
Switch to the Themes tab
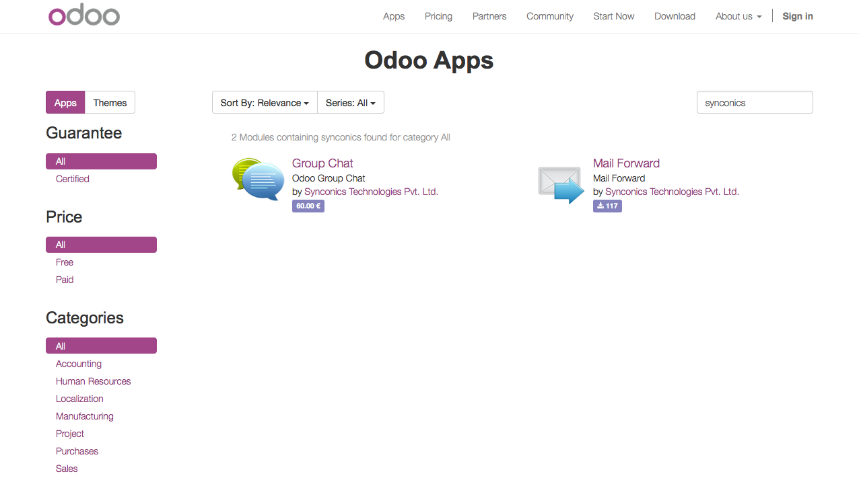coord(110,103)
